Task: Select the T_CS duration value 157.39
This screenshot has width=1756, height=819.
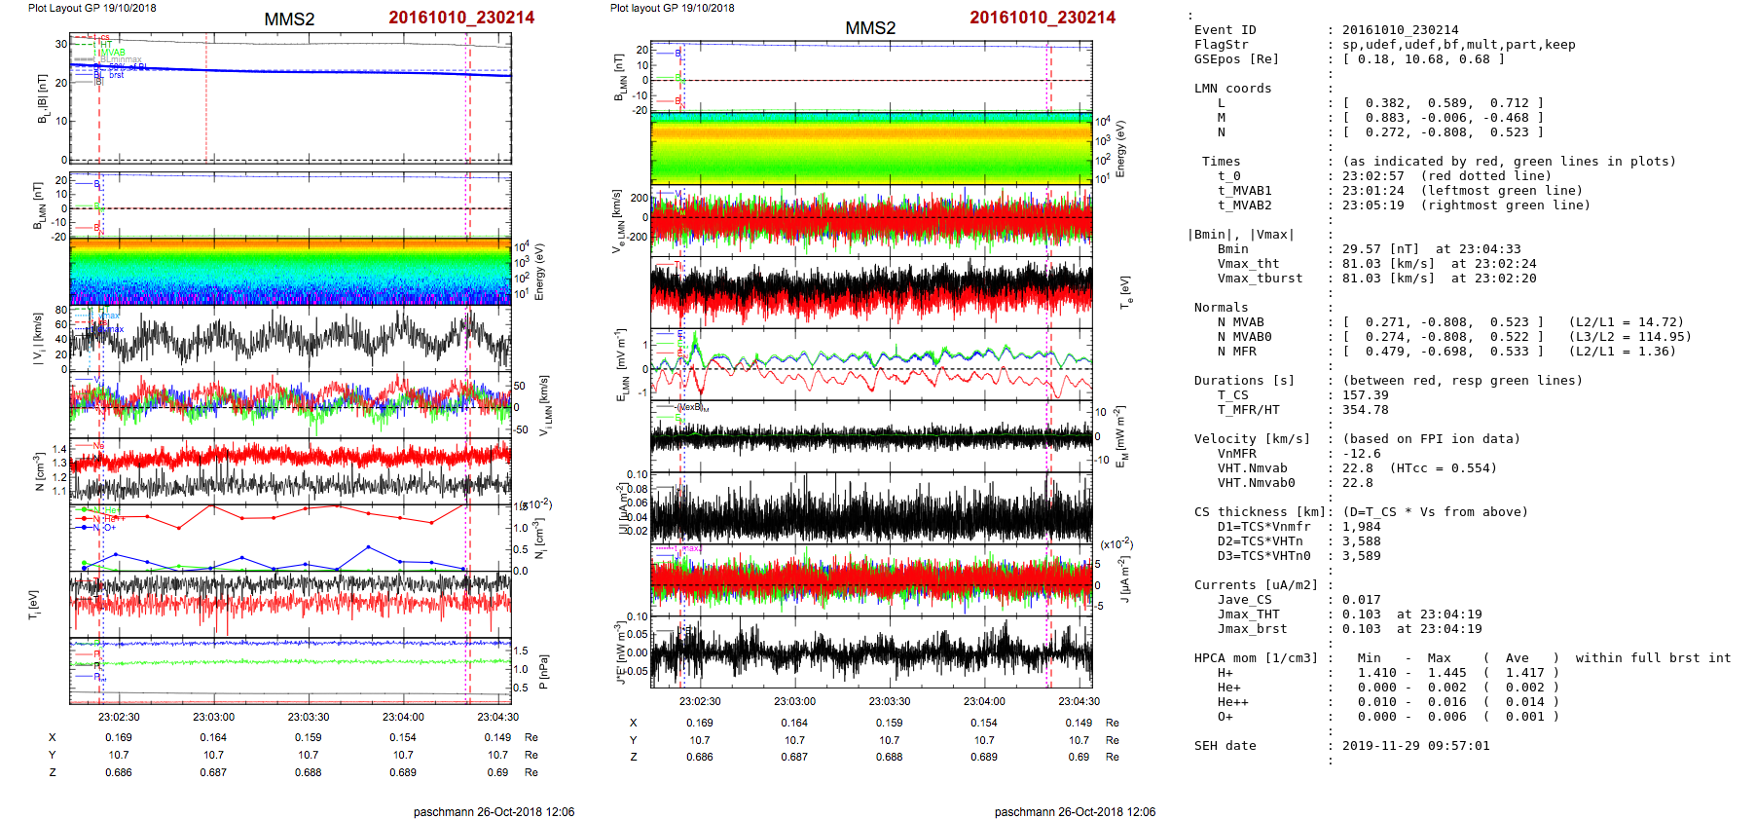Action: tap(1366, 395)
